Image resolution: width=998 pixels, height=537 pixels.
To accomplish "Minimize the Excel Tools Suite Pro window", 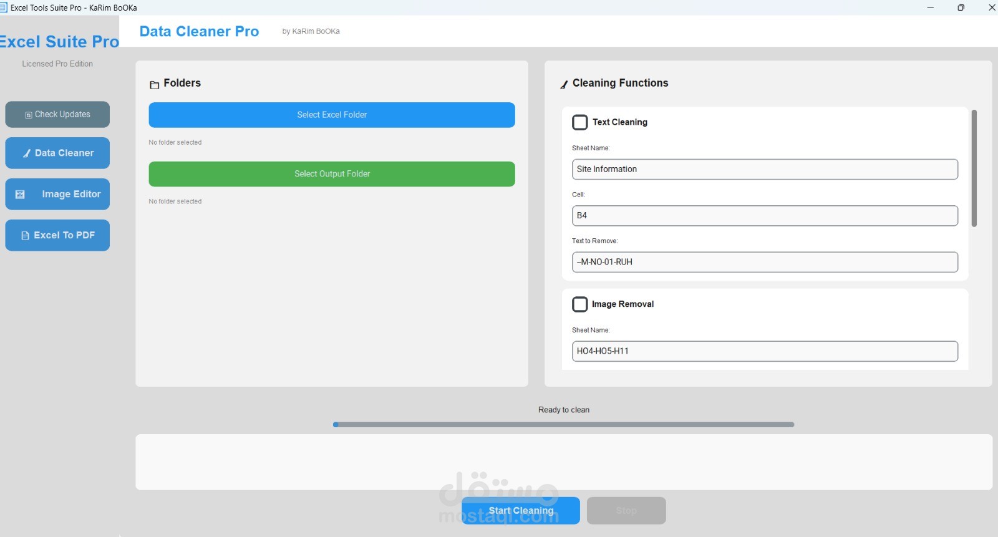I will (x=931, y=7).
